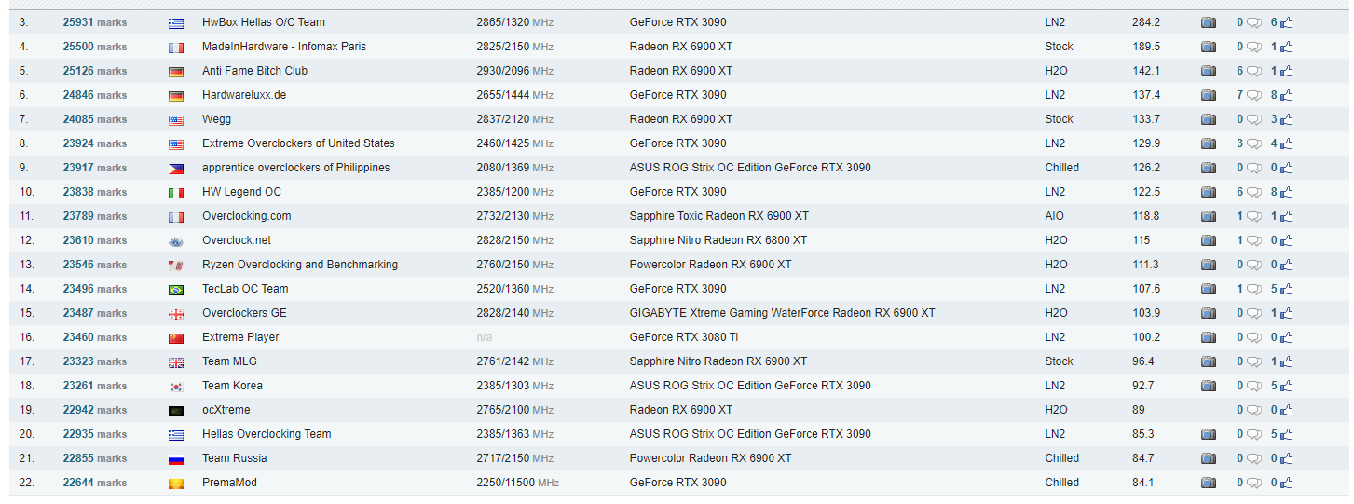Click Overclock.net team name
1354x504 pixels.
point(238,240)
